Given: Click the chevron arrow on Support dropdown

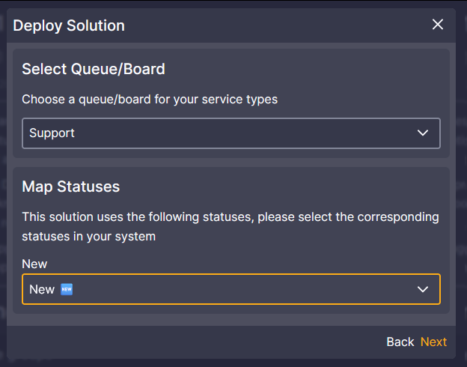Looking at the screenshot, I should [423, 133].
